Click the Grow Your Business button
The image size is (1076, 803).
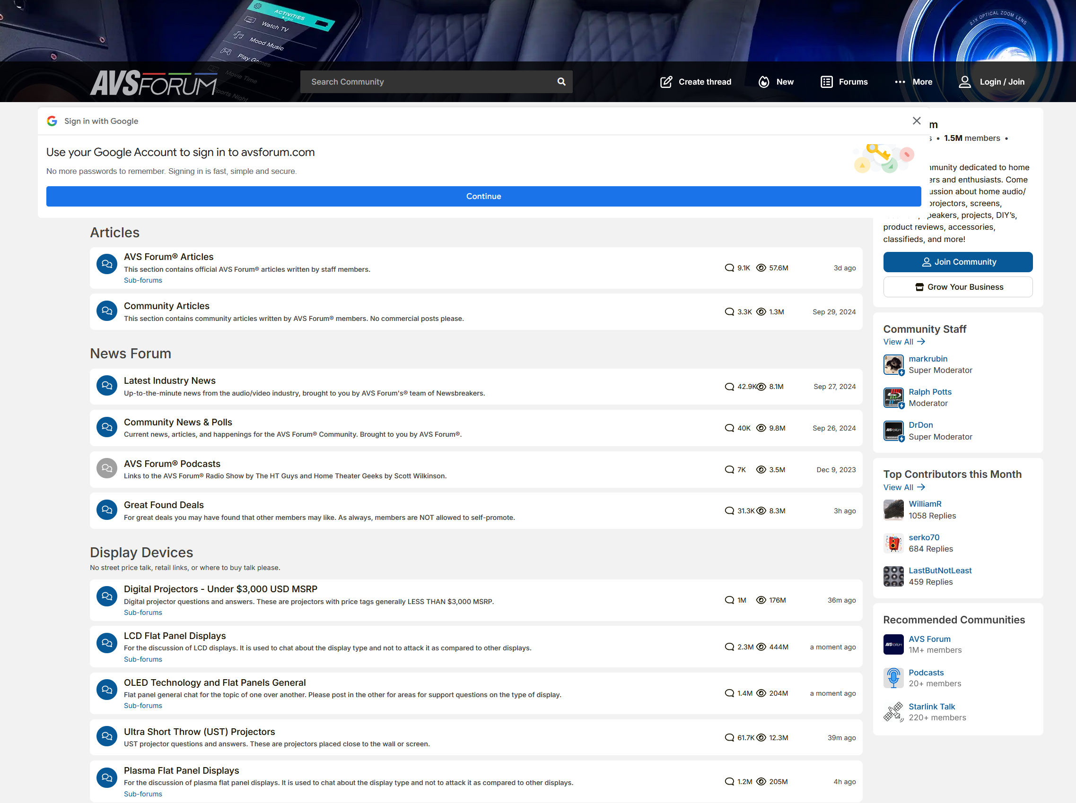(x=957, y=287)
